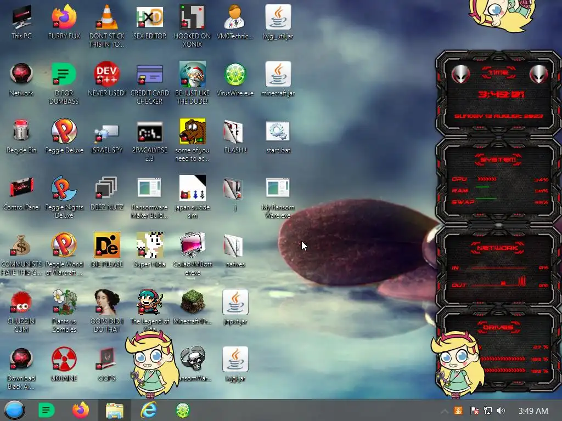The width and height of the screenshot is (562, 421).
Task: Click the SYSTEM widget header
Action: click(498, 160)
